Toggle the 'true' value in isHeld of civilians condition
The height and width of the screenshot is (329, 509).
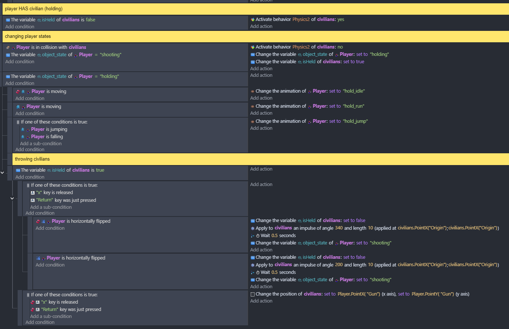point(100,170)
